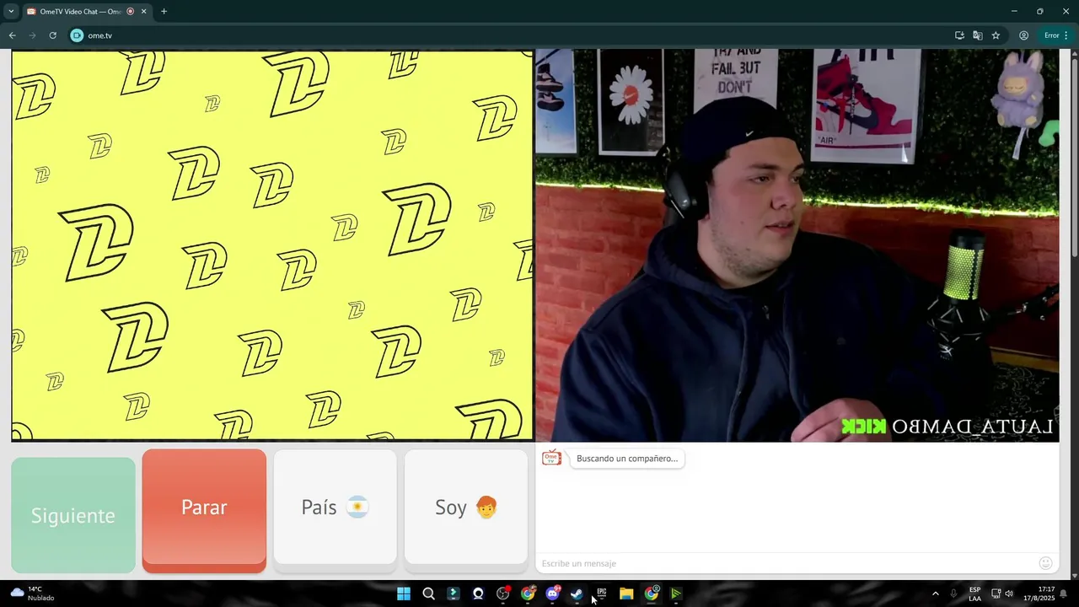Reload the ome.tv page

[52, 35]
